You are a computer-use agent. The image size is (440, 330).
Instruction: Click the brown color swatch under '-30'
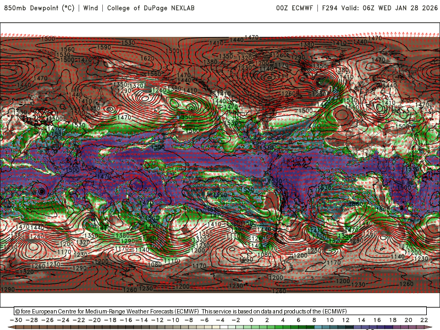coord(20,328)
